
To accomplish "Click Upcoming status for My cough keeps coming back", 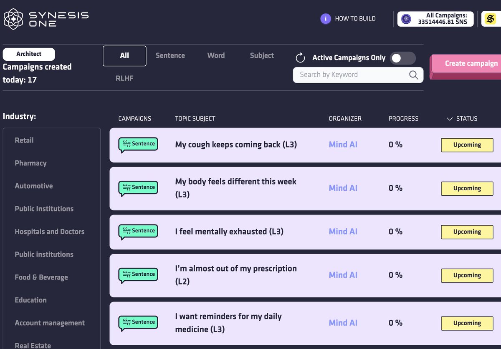I will coord(467,145).
